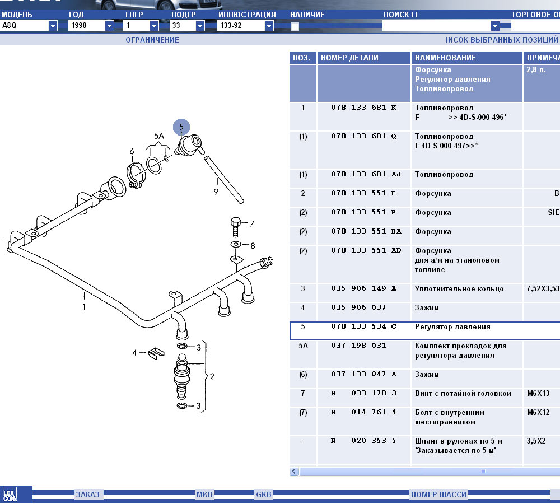Click clip callout 4 in the illustration
Image resolution: width=560 pixels, height=504 pixels.
[x=134, y=353]
